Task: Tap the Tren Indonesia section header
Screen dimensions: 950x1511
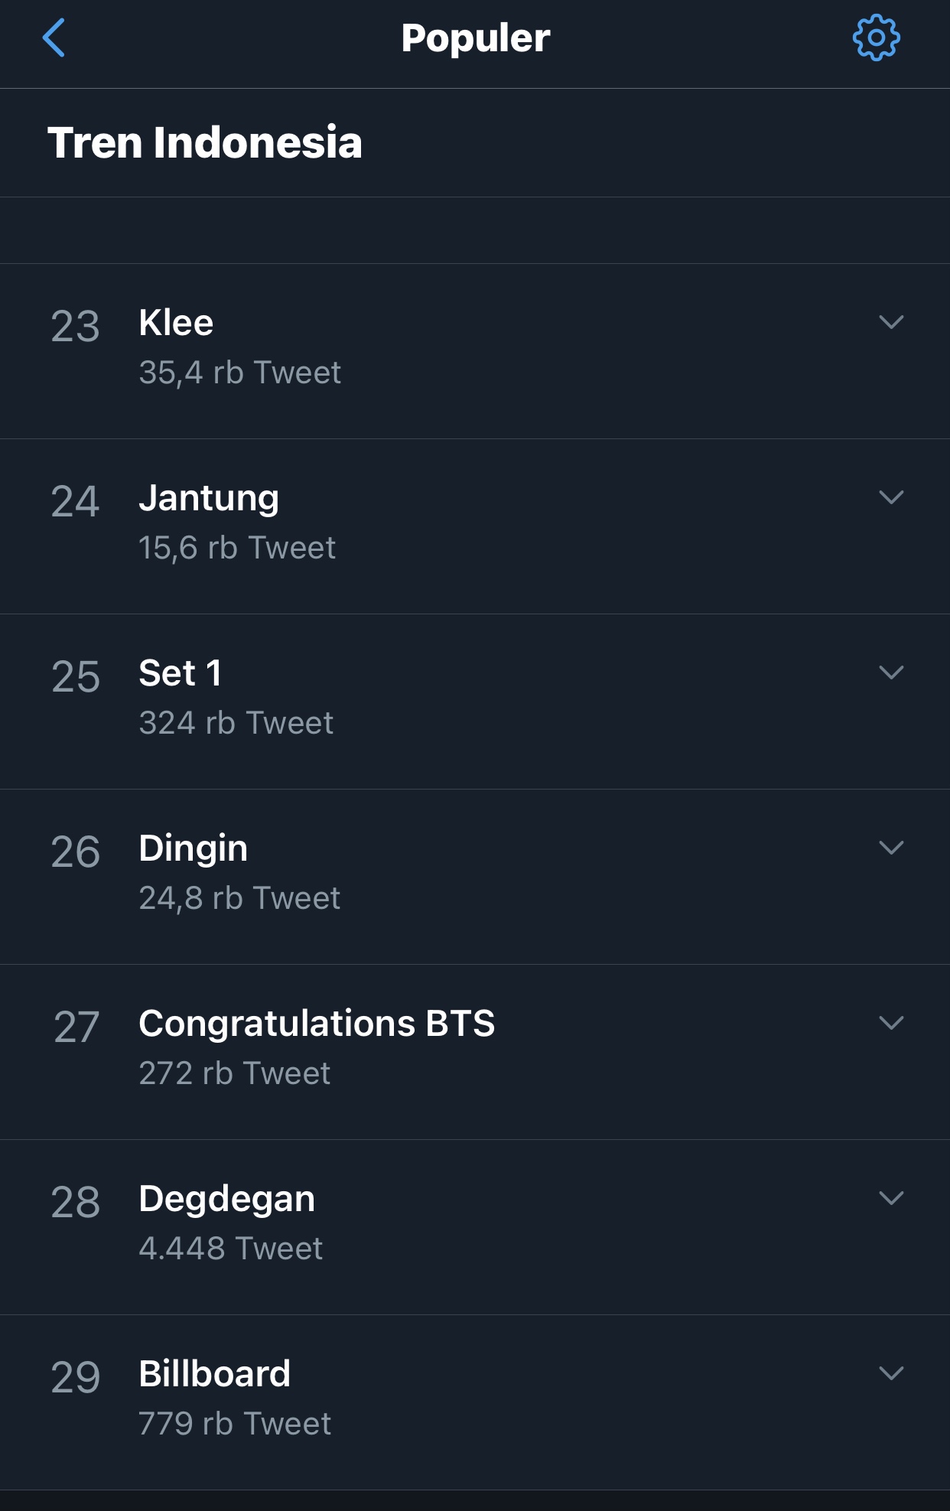Action: tap(205, 143)
